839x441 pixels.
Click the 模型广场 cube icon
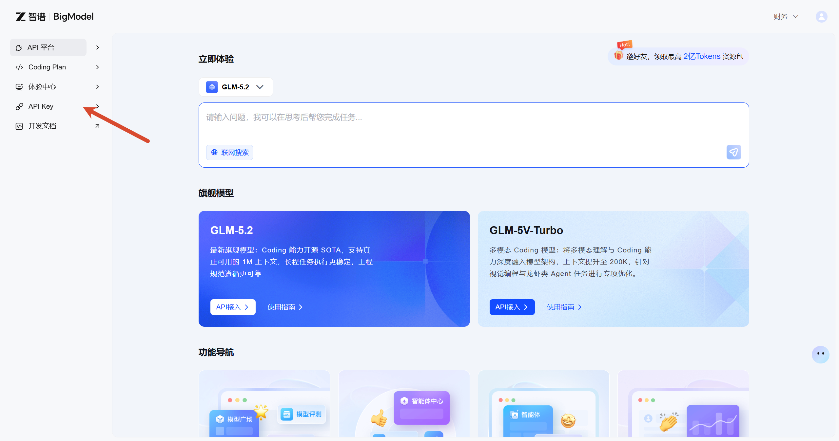[220, 419]
